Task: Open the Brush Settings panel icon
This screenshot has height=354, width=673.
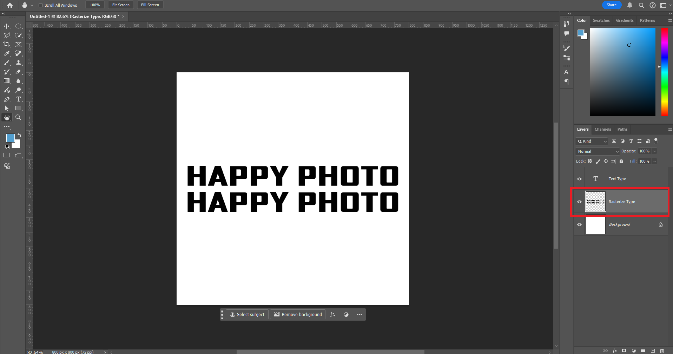Action: pos(566,48)
